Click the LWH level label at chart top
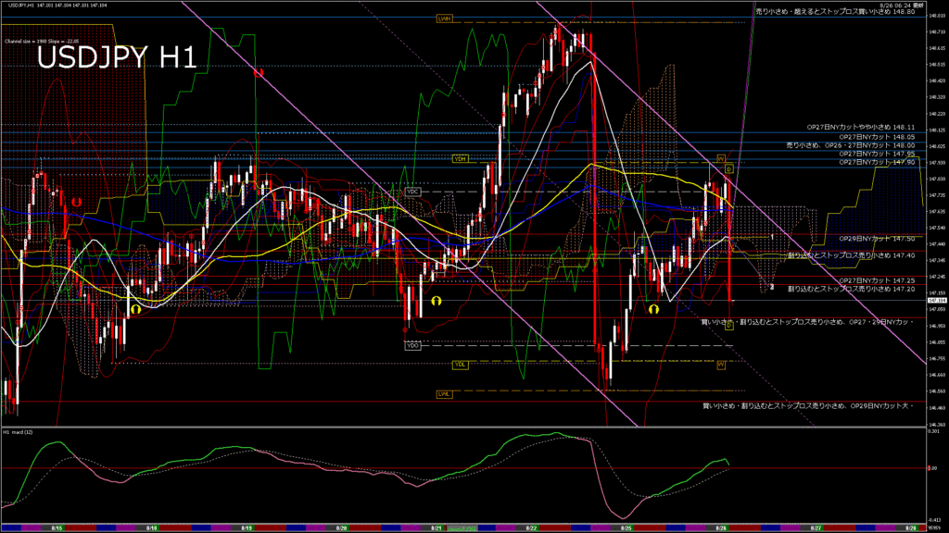The image size is (949, 533). click(x=445, y=19)
